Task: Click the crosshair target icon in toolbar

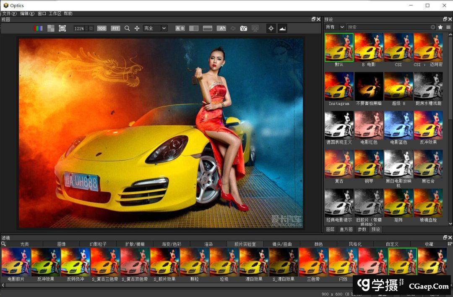Action: [x=271, y=28]
